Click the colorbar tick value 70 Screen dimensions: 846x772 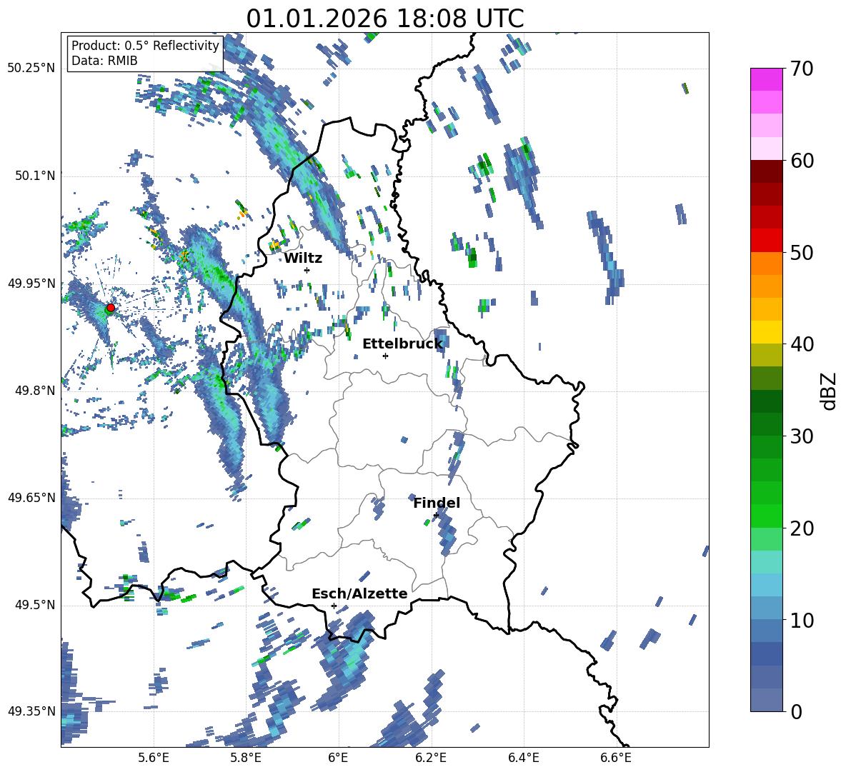802,69
